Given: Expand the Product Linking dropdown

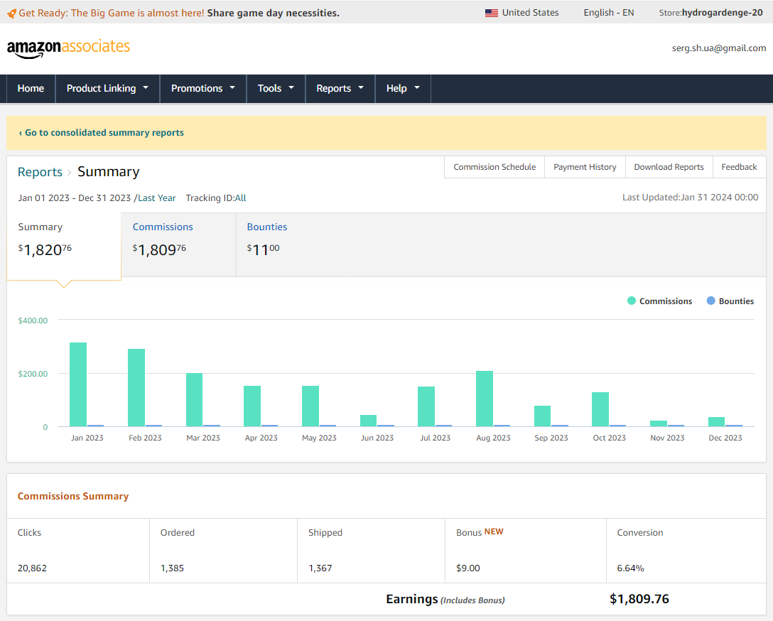Looking at the screenshot, I should tap(107, 89).
